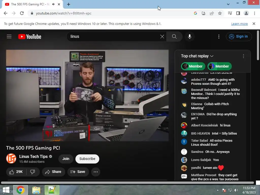Open Google icon in address bar
This screenshot has height=195, width=260.
coord(196,13)
